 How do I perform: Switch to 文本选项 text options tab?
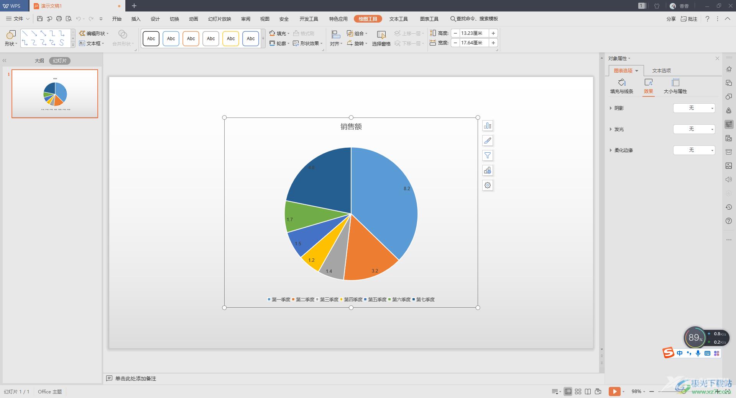click(661, 70)
